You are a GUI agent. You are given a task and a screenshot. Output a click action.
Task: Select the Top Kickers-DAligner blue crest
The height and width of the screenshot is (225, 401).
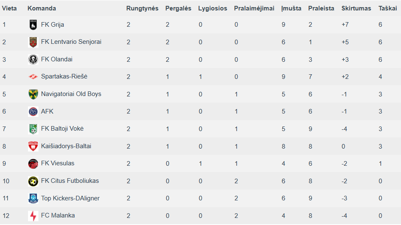[x=33, y=198]
